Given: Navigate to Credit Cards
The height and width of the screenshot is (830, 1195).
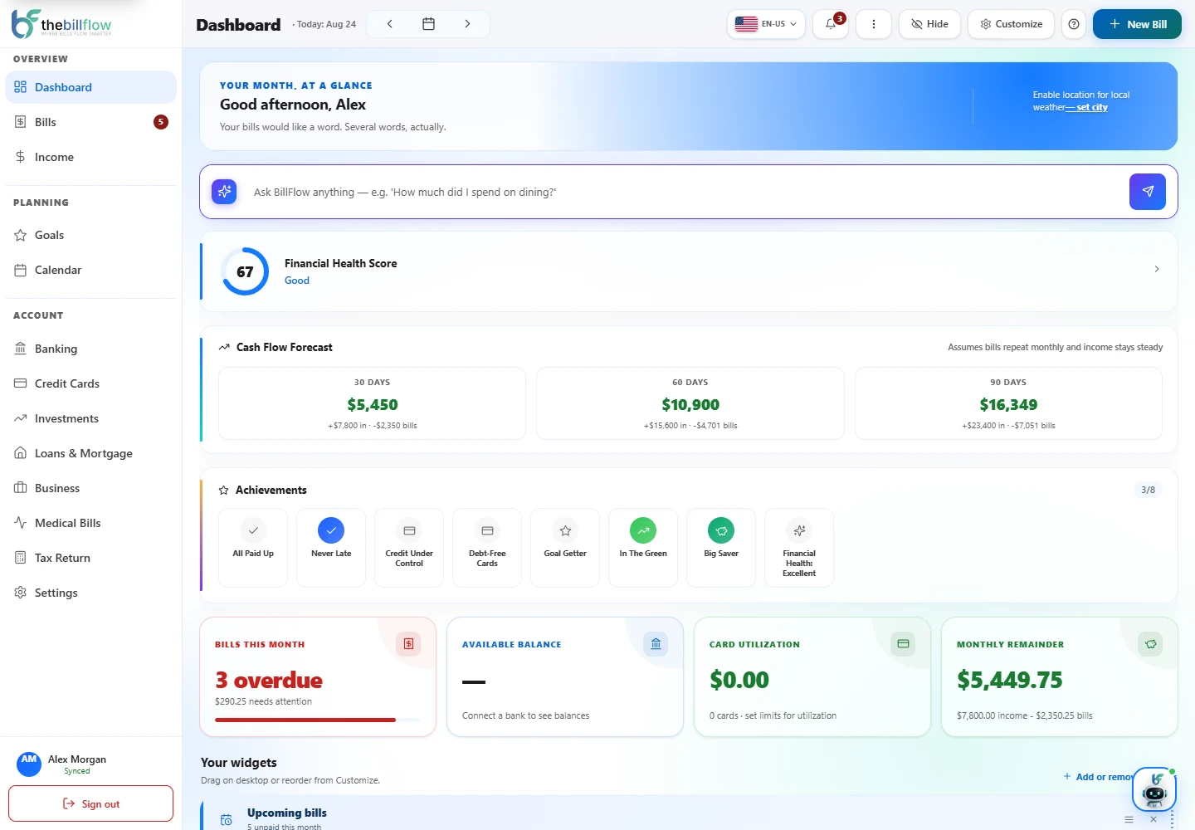Looking at the screenshot, I should [x=90, y=383].
